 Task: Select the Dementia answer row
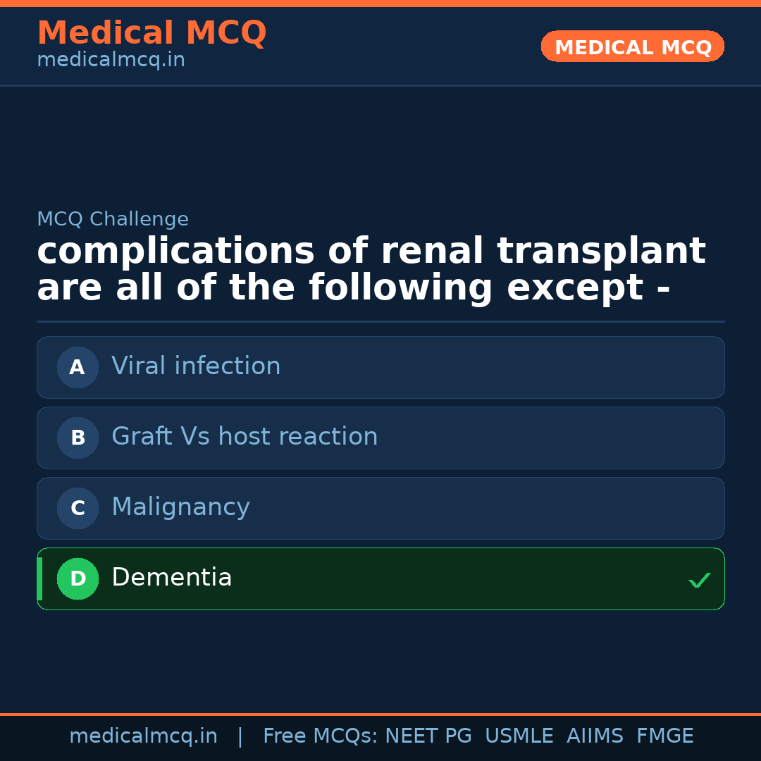tap(380, 579)
